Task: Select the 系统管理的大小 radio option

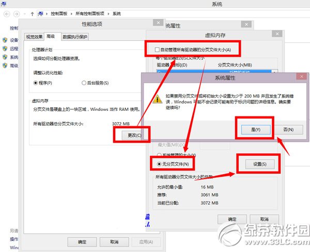Action: (x=159, y=155)
